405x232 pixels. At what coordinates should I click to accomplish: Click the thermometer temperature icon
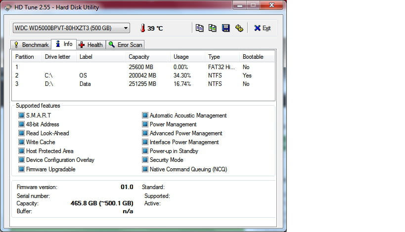(x=142, y=28)
